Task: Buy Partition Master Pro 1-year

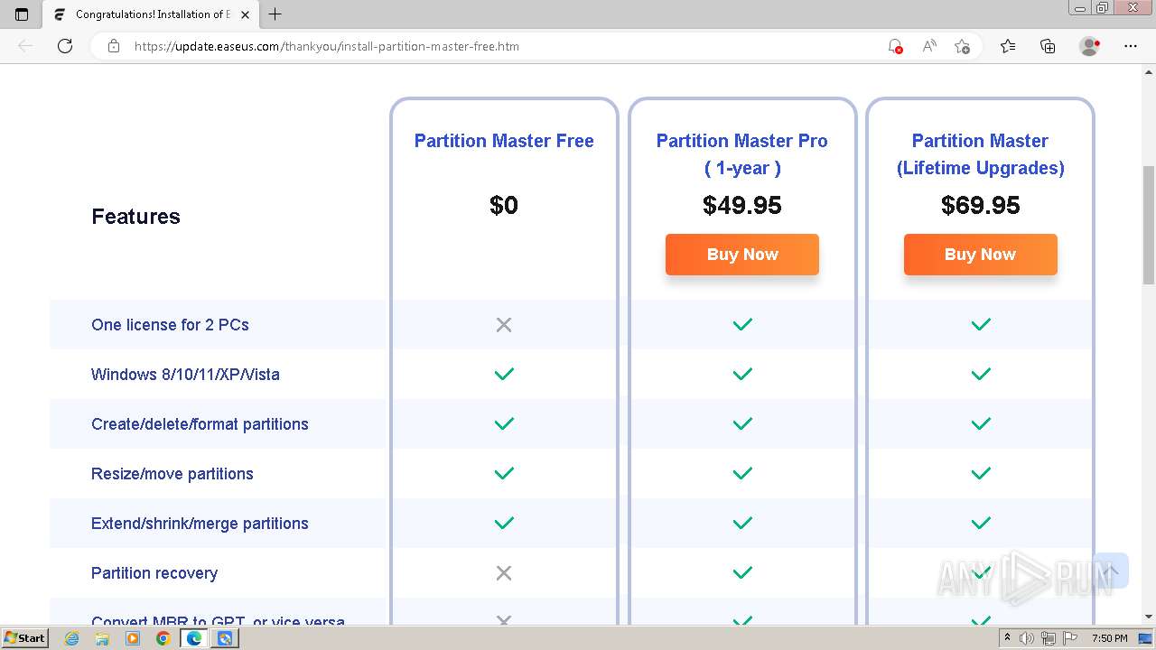Action: coord(742,255)
